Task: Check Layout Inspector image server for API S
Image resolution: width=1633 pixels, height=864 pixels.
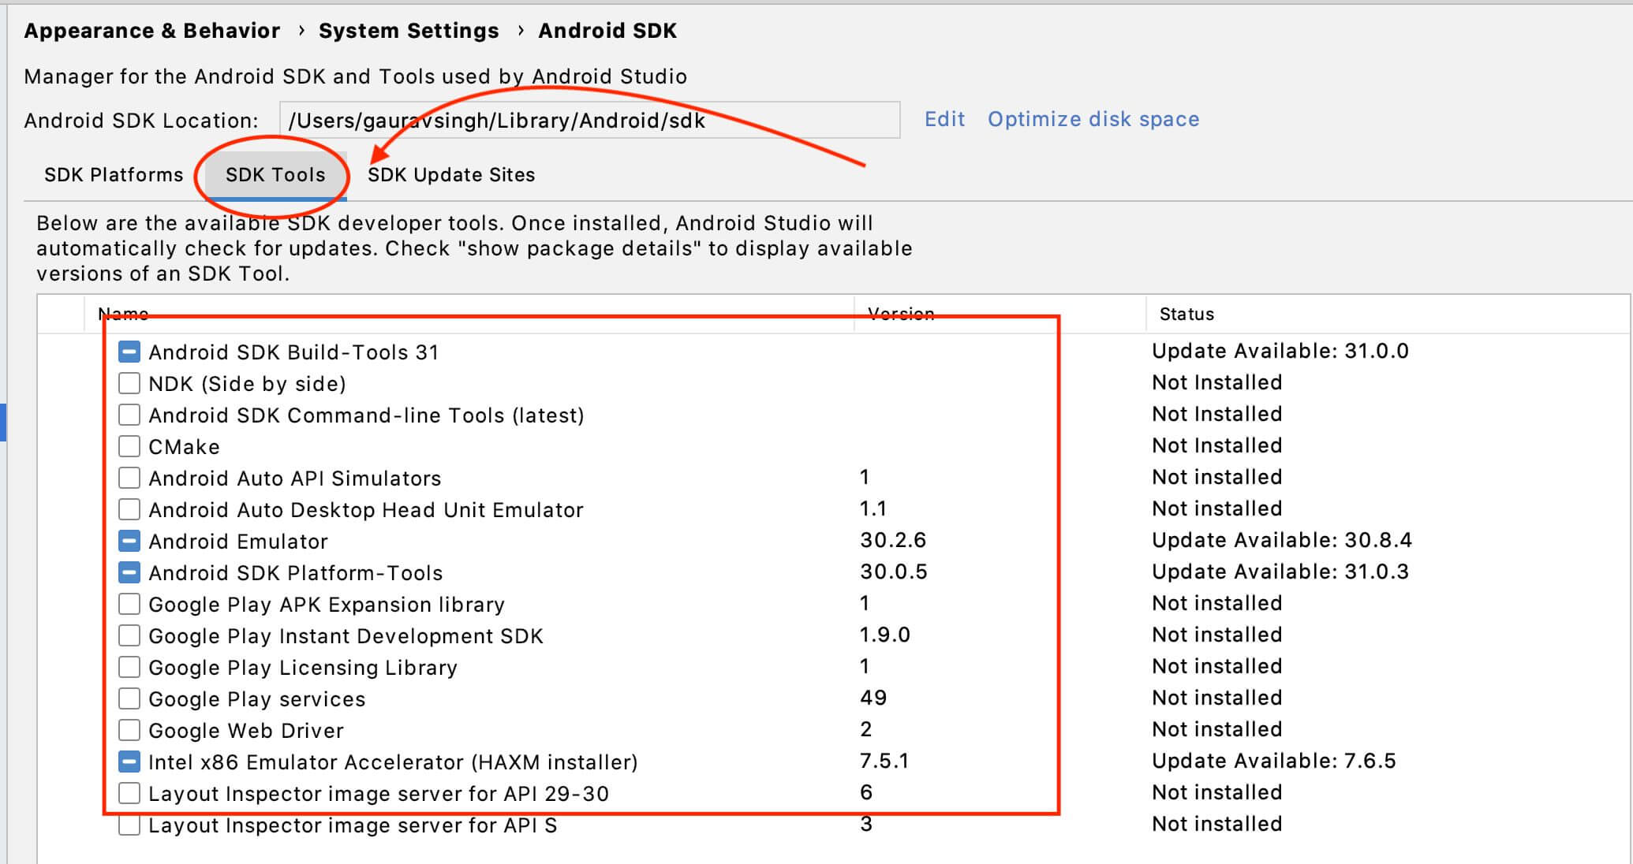Action: (x=129, y=825)
